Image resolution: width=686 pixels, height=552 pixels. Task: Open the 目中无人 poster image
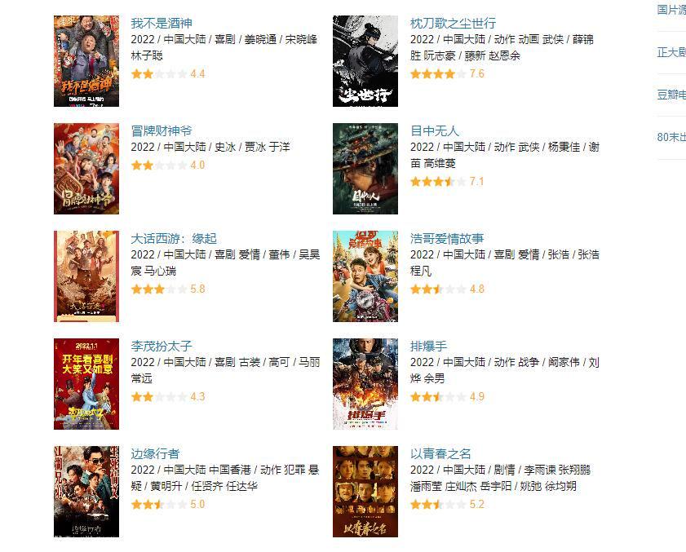pyautogui.click(x=365, y=169)
